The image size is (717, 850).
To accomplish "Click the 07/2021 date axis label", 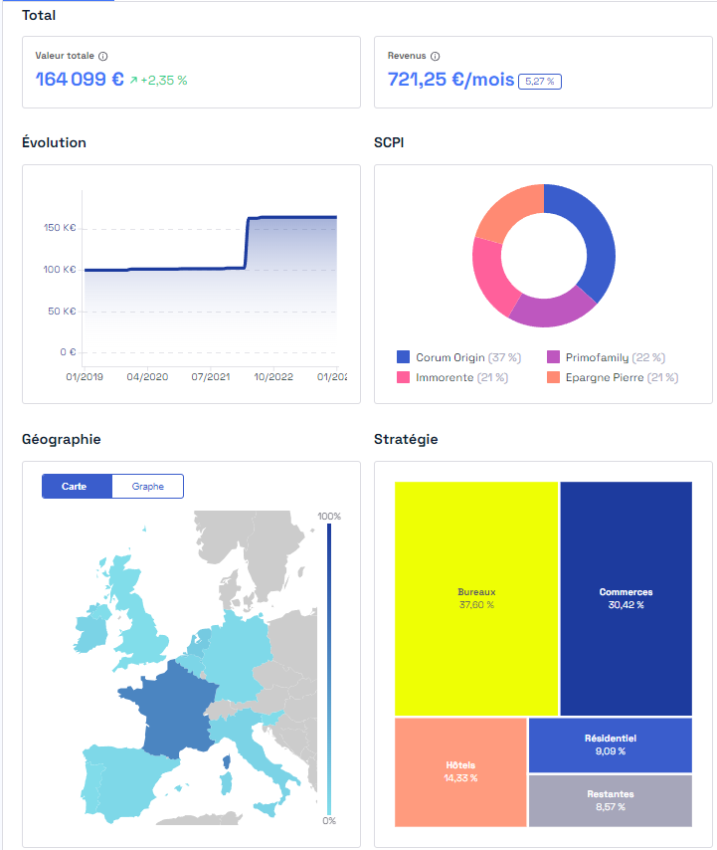I will click(211, 377).
